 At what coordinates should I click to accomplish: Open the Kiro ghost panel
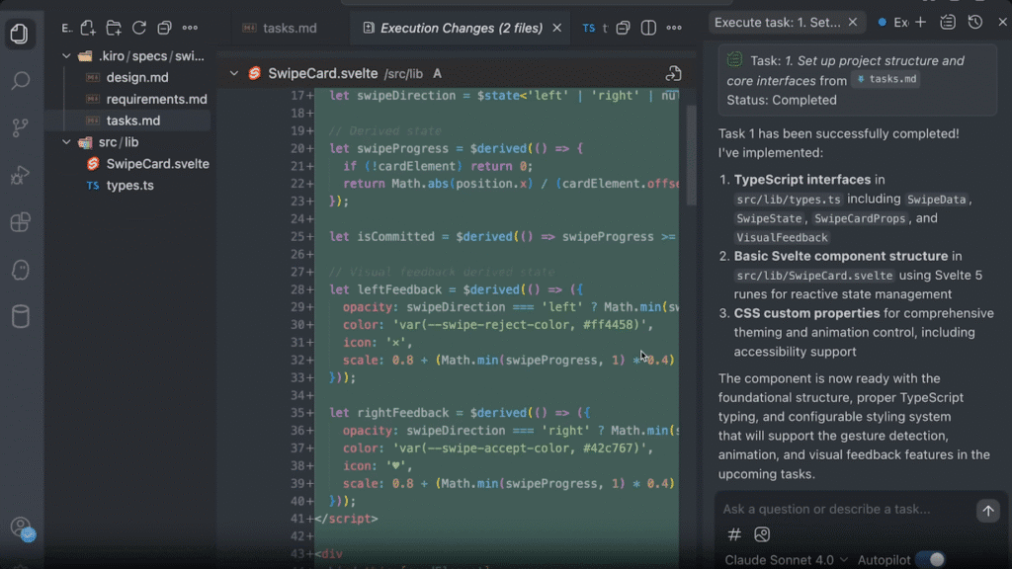pos(20,270)
